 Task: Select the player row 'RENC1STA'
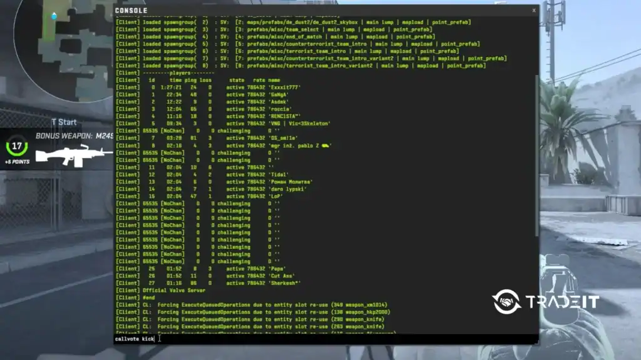[x=208, y=116]
